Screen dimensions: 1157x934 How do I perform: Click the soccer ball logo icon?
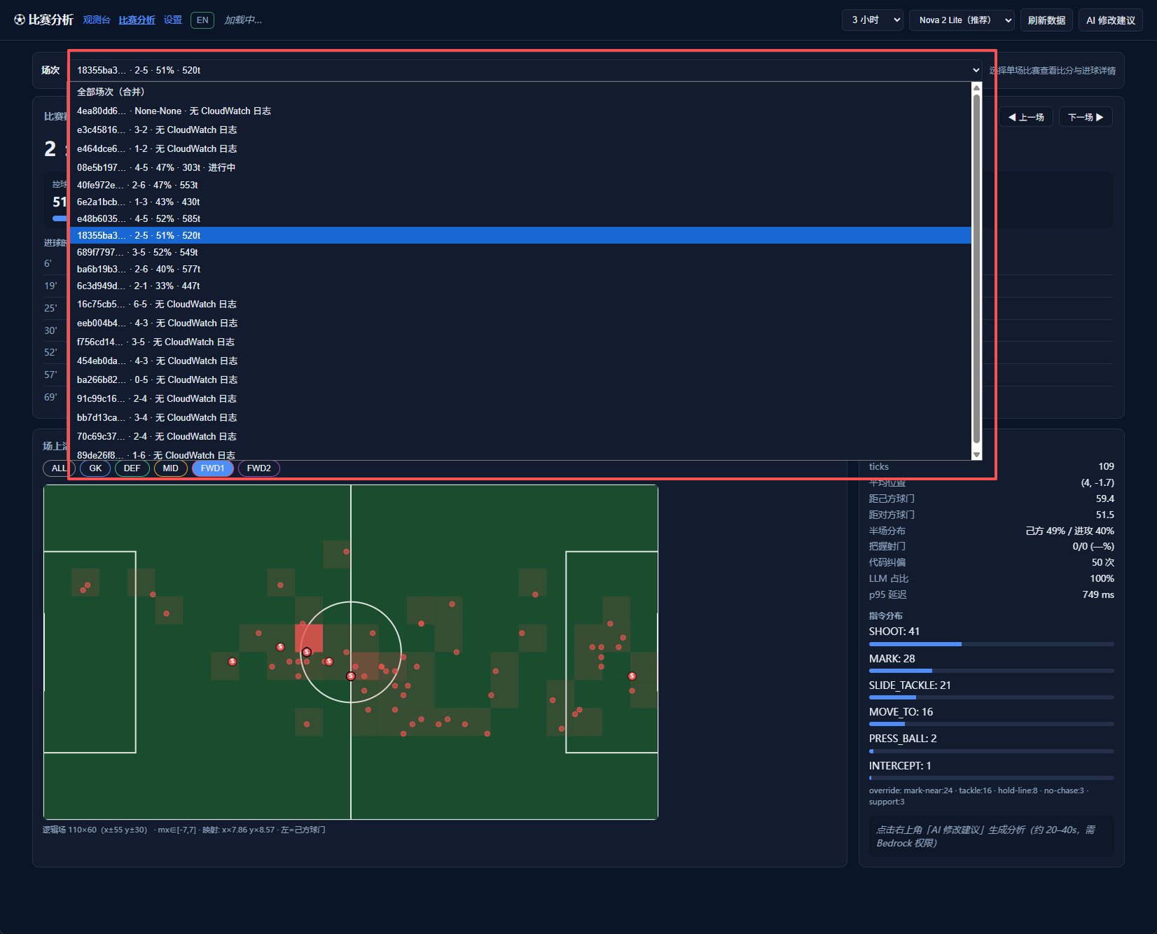pyautogui.click(x=20, y=20)
